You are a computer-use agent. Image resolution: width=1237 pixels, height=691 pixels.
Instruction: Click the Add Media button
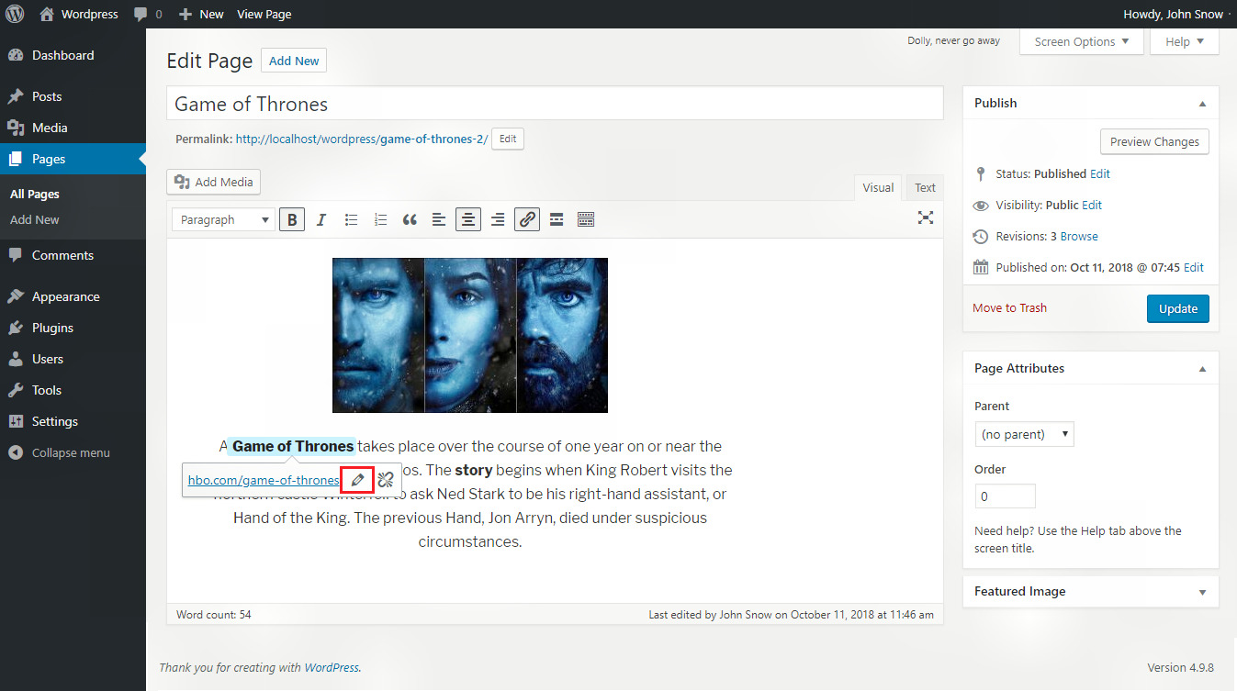(x=214, y=182)
